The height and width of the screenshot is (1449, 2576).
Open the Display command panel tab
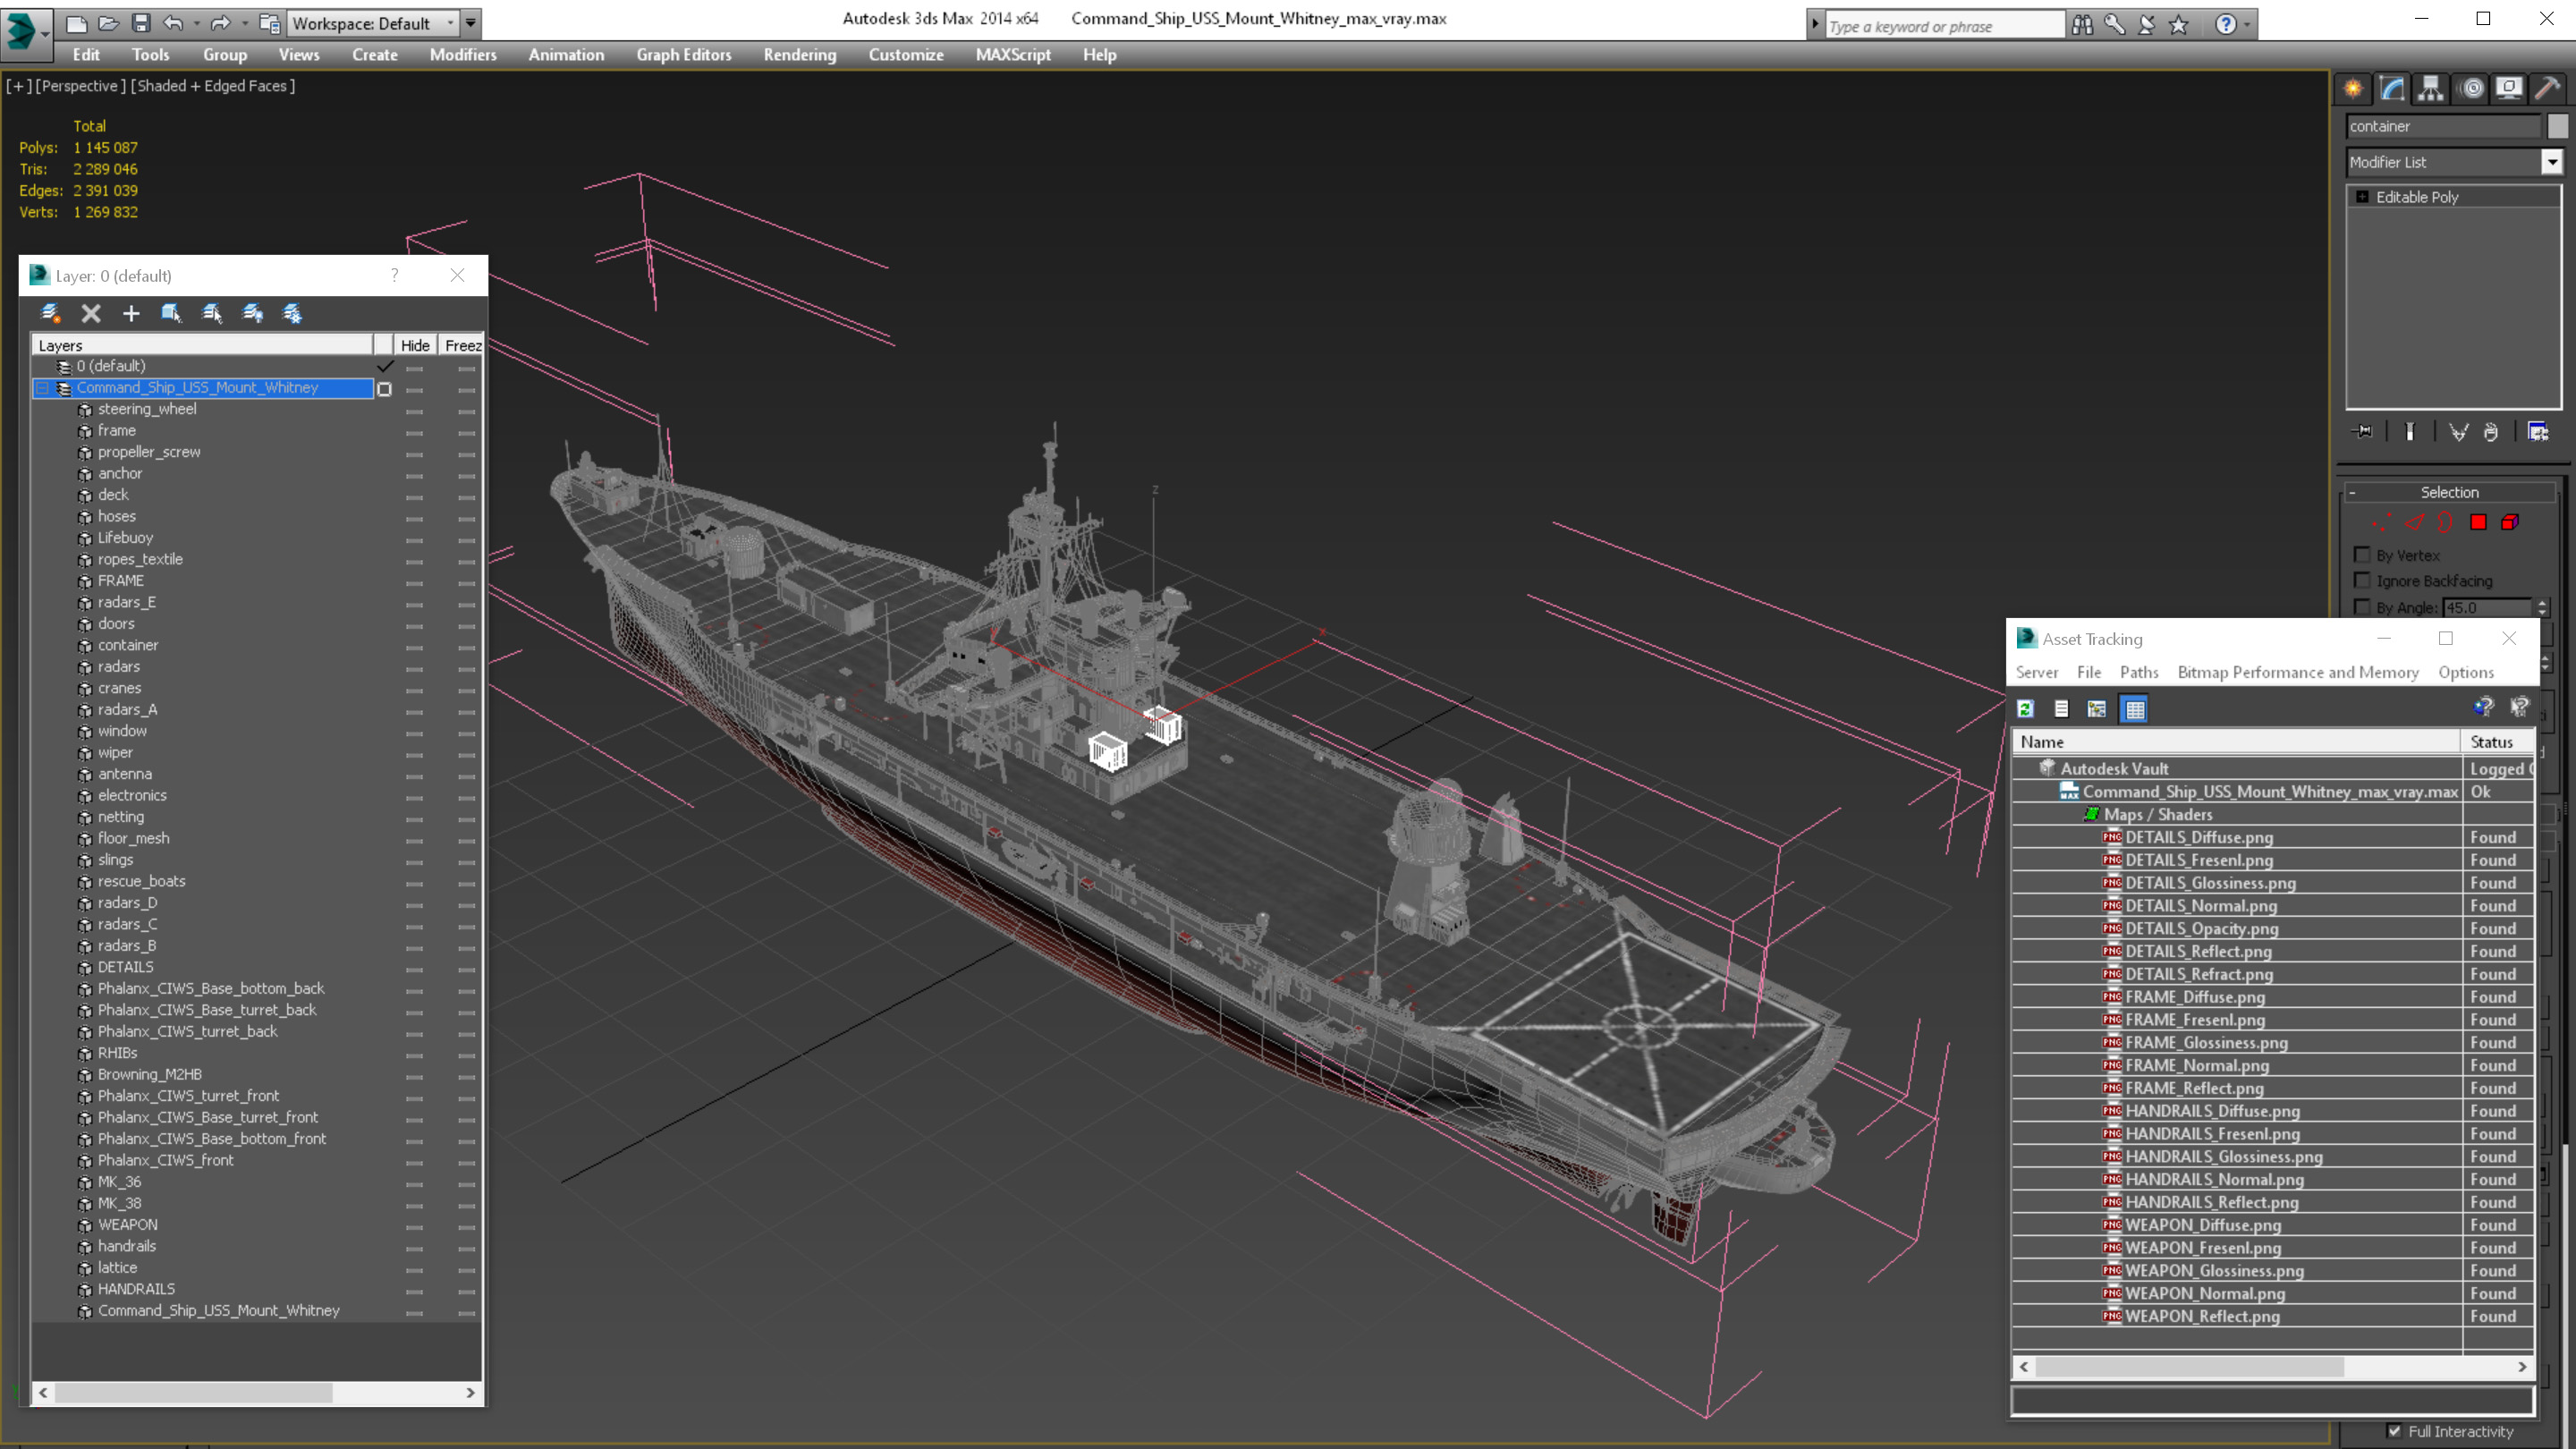[2509, 89]
